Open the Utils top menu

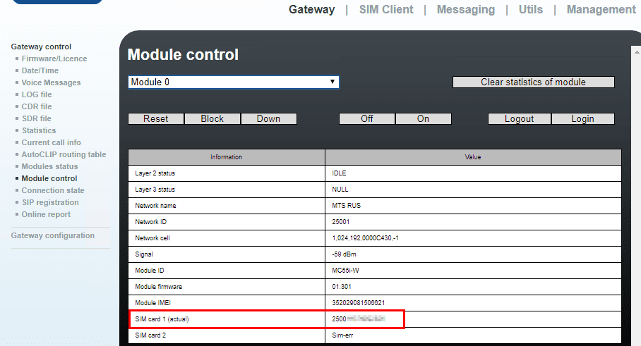pos(531,9)
